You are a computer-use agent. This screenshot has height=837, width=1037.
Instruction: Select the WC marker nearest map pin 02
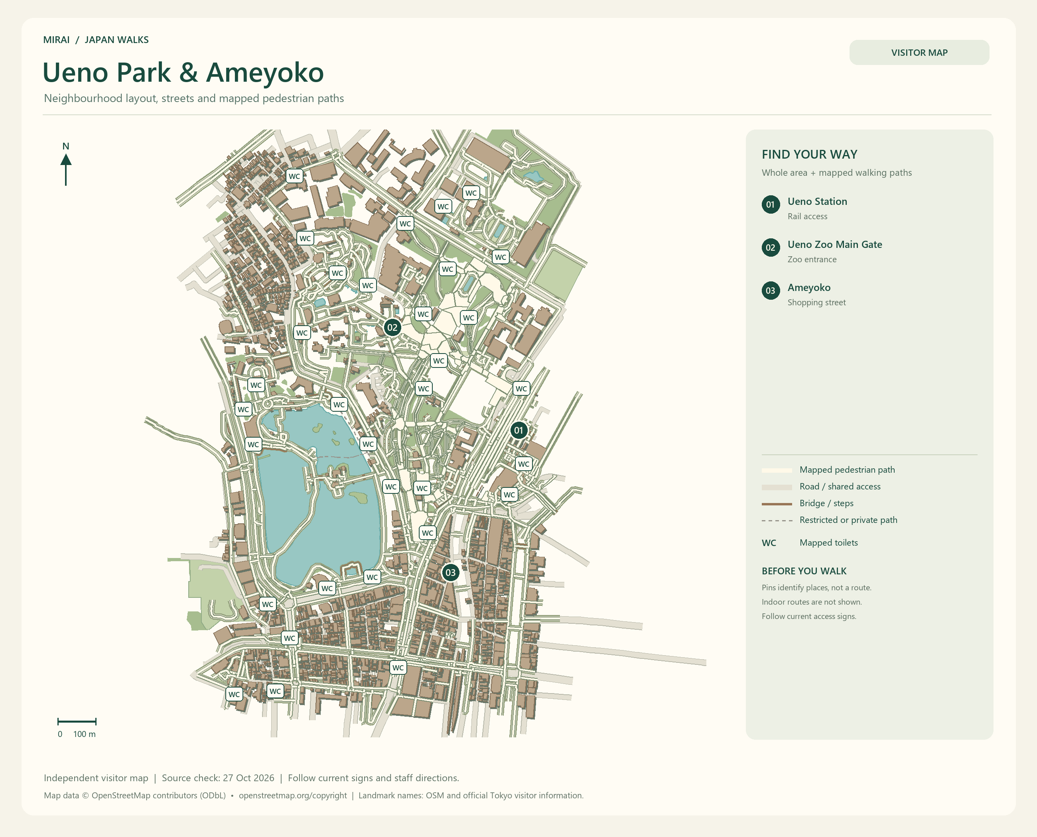(423, 314)
